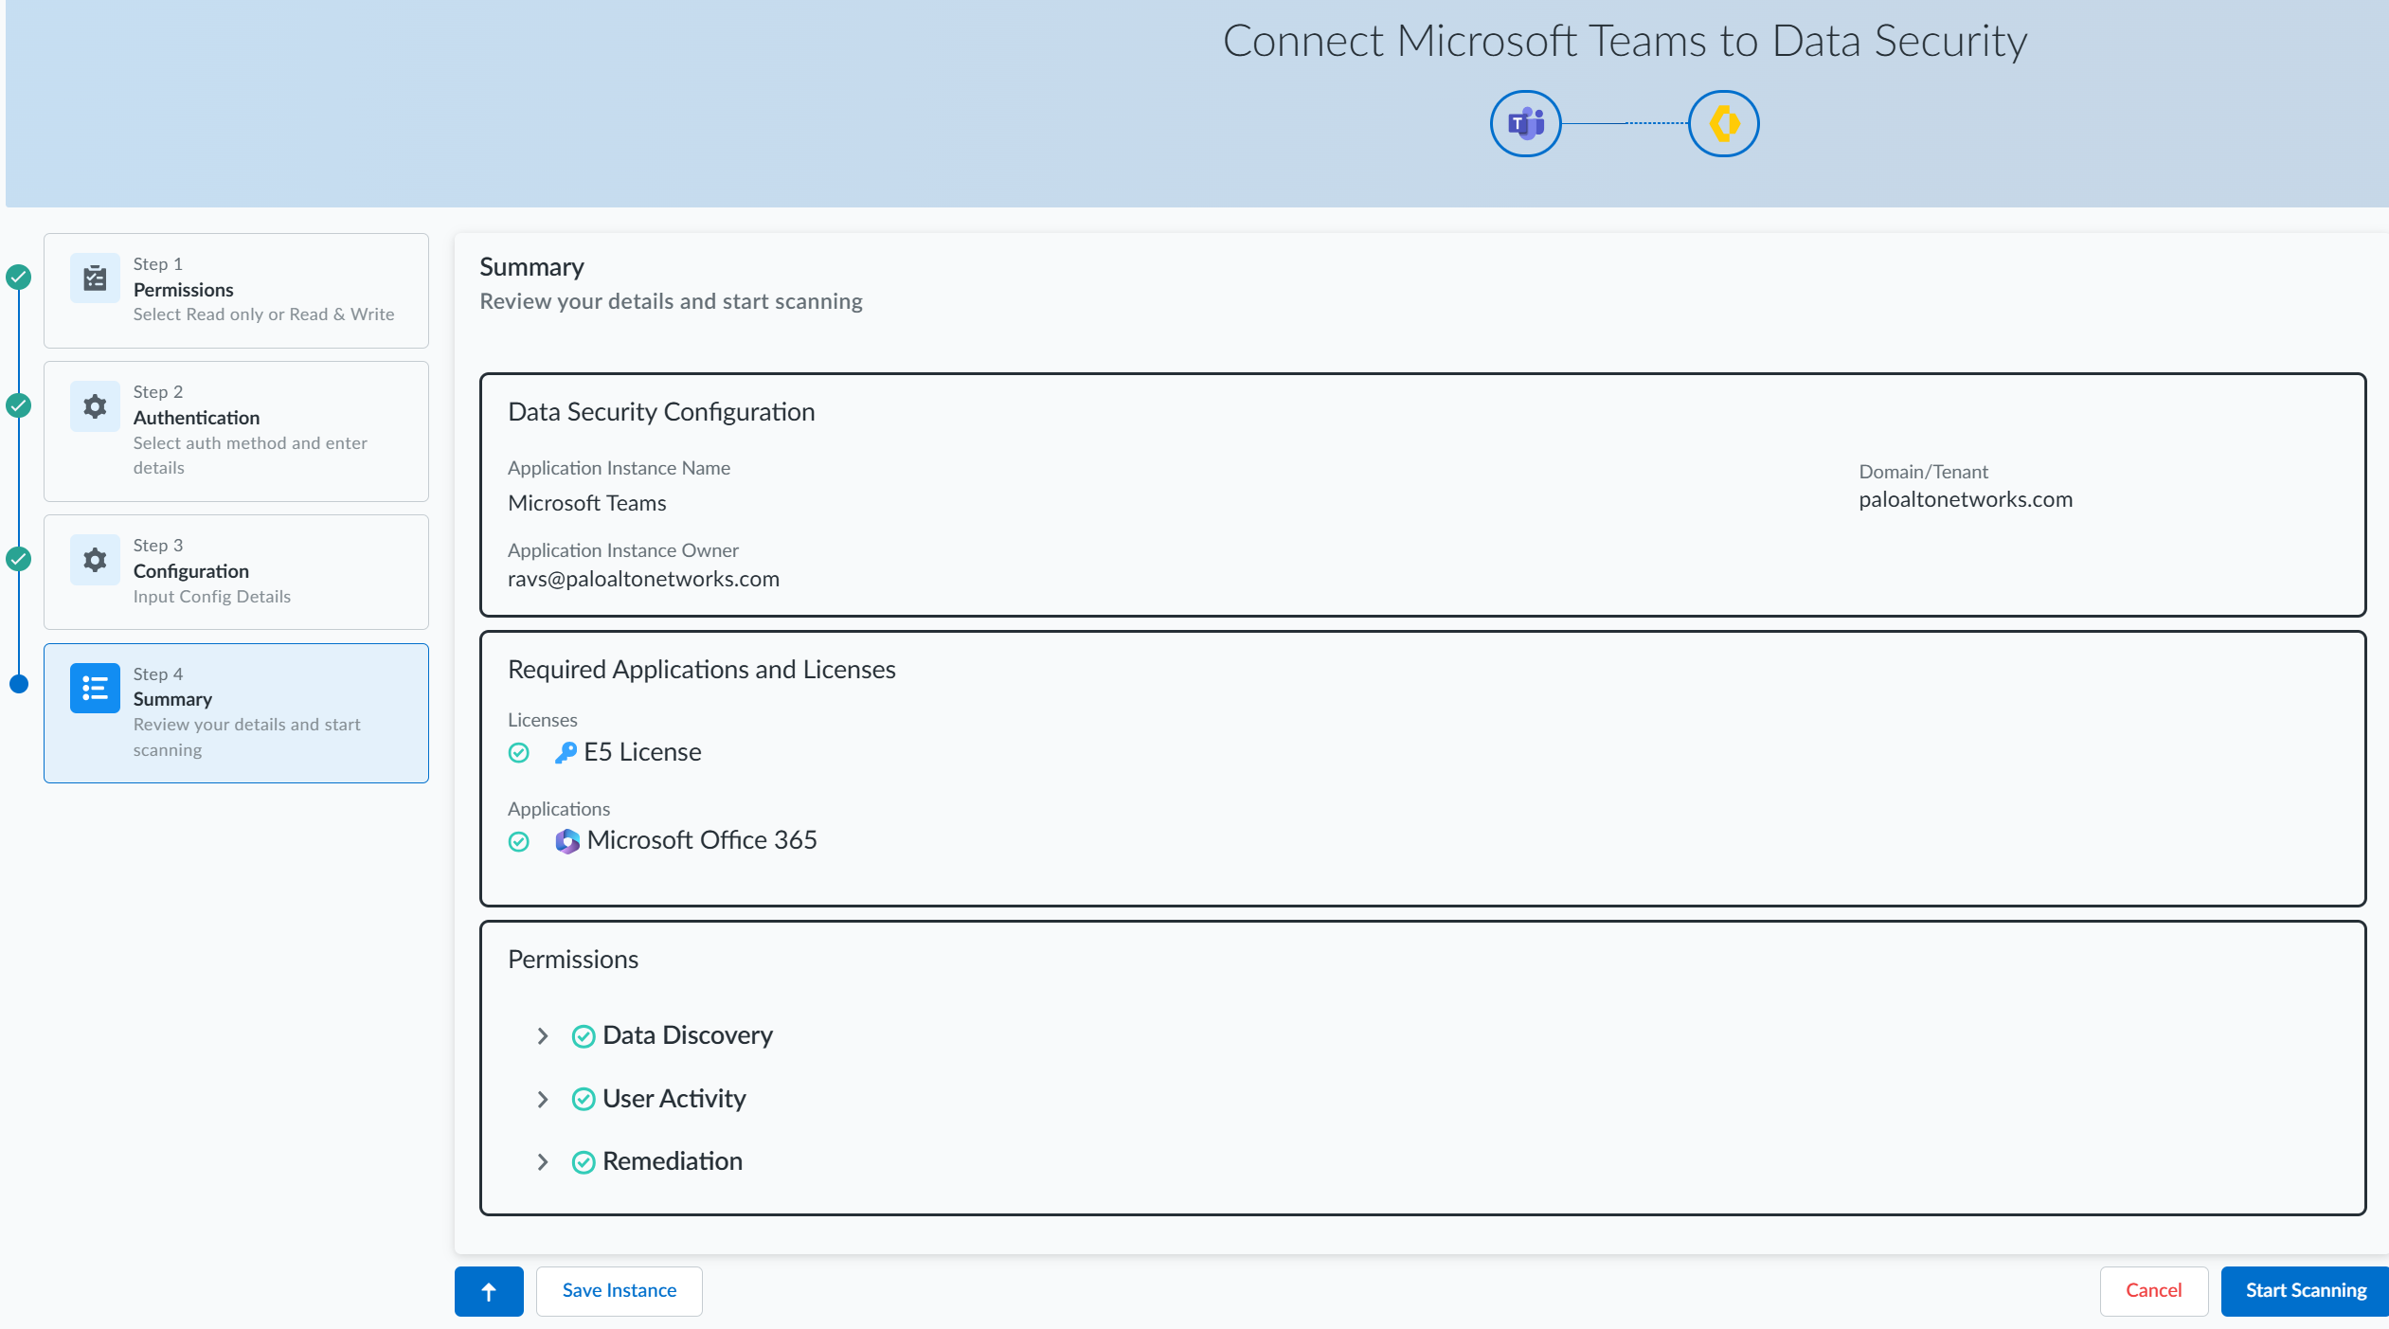Click the Permissions checklist icon in Step 1
2389x1329 pixels.
pos(95,278)
